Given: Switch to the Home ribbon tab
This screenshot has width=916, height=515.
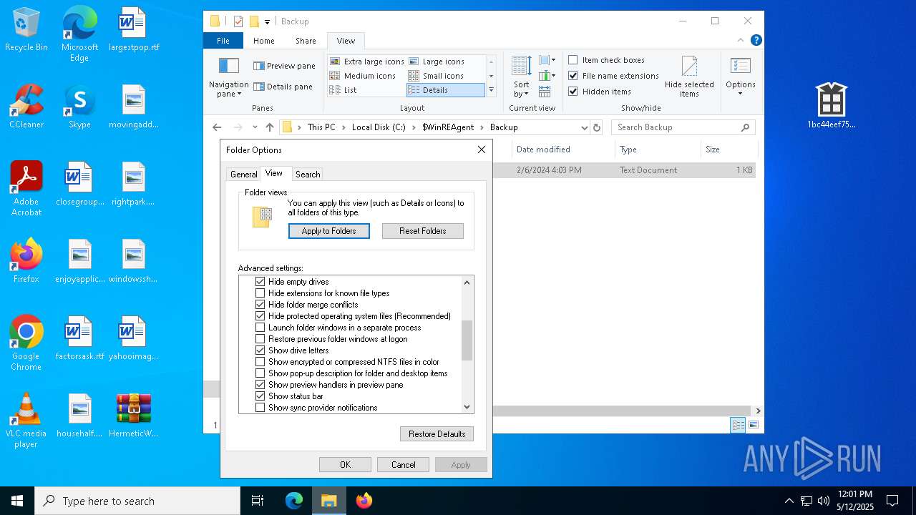Looking at the screenshot, I should tap(263, 41).
